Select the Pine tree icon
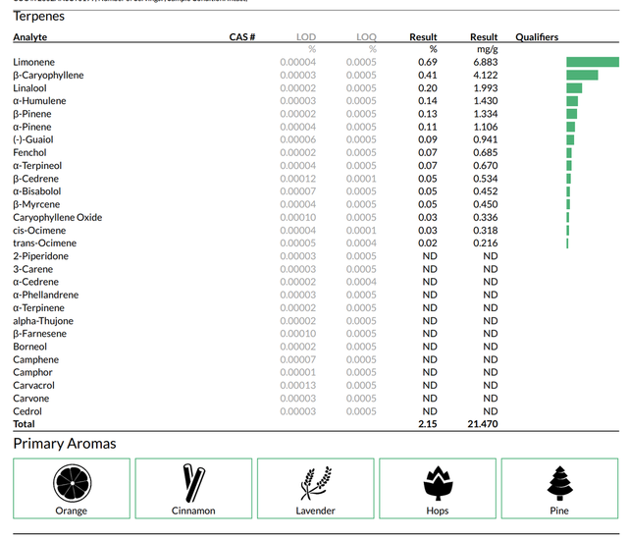Viewport: 628px width, 539px height. coord(560,483)
